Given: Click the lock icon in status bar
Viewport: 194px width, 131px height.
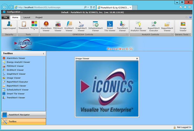Looking at the screenshot, I should [x=175, y=127].
